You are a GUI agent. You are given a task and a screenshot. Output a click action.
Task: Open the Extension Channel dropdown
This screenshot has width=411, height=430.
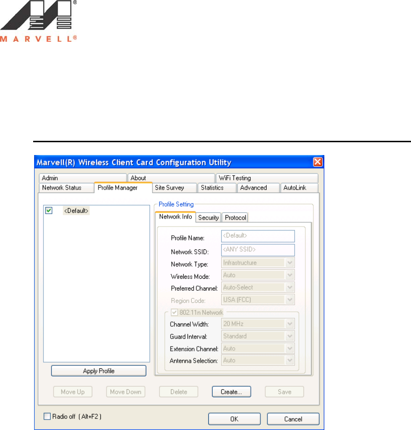(258, 348)
